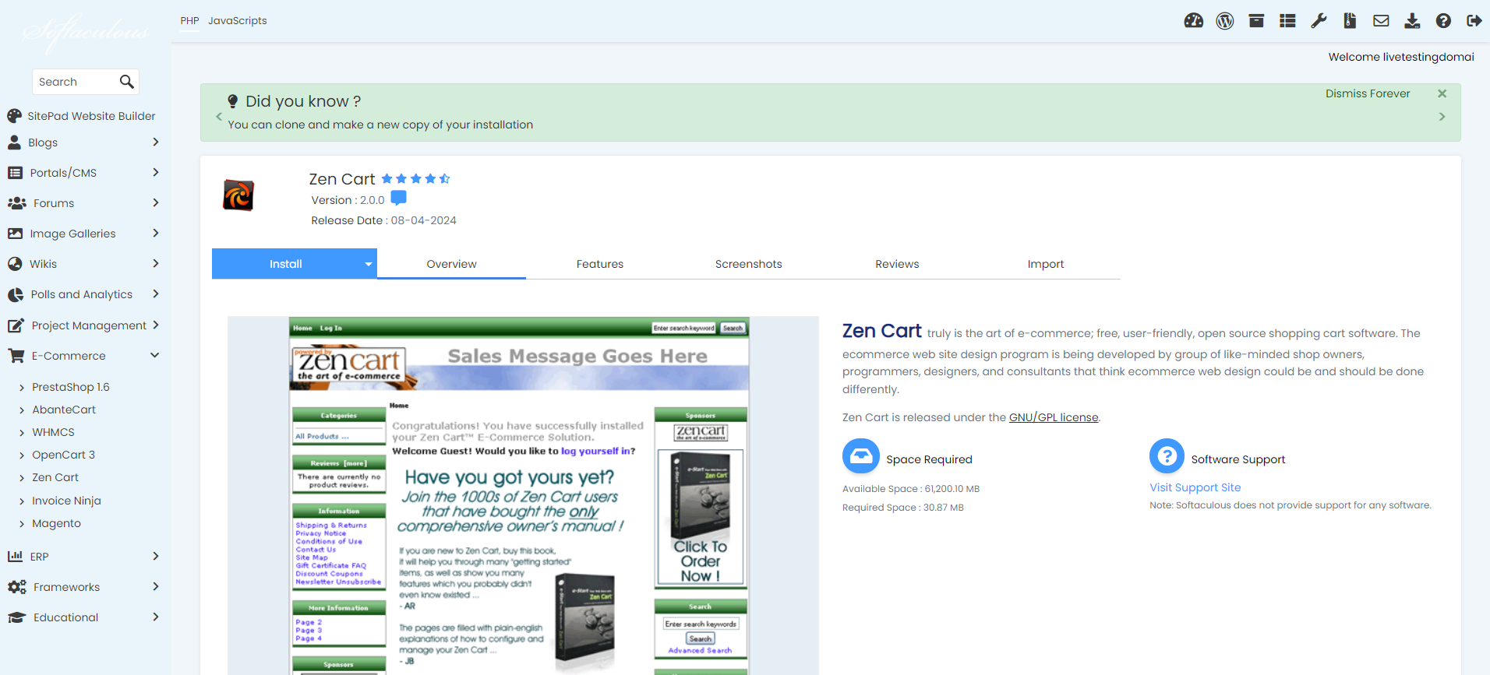The height and width of the screenshot is (675, 1490).
Task: Click the Space Required disk icon
Action: click(x=861, y=456)
